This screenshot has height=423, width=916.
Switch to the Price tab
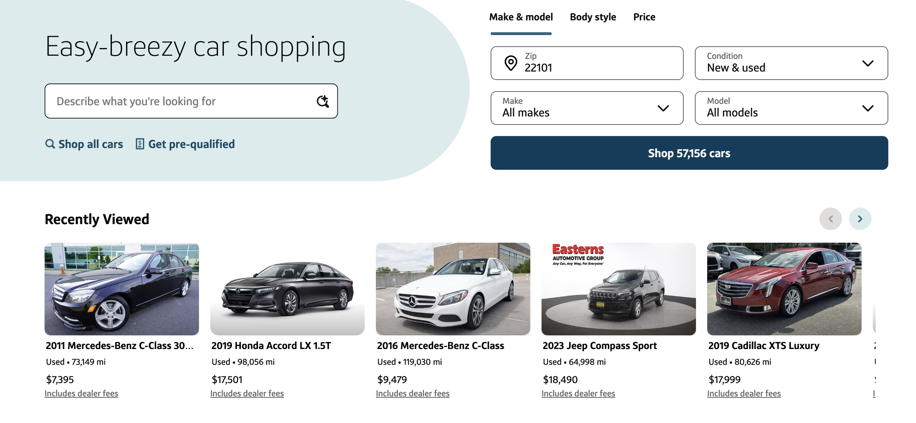(x=644, y=17)
